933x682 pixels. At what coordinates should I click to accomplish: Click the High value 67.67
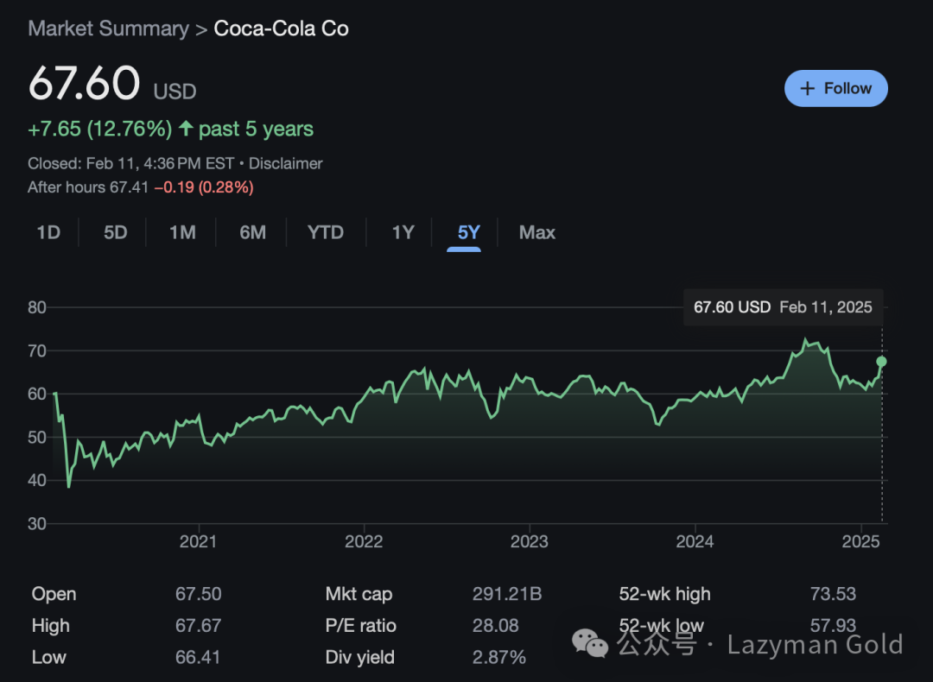click(198, 626)
